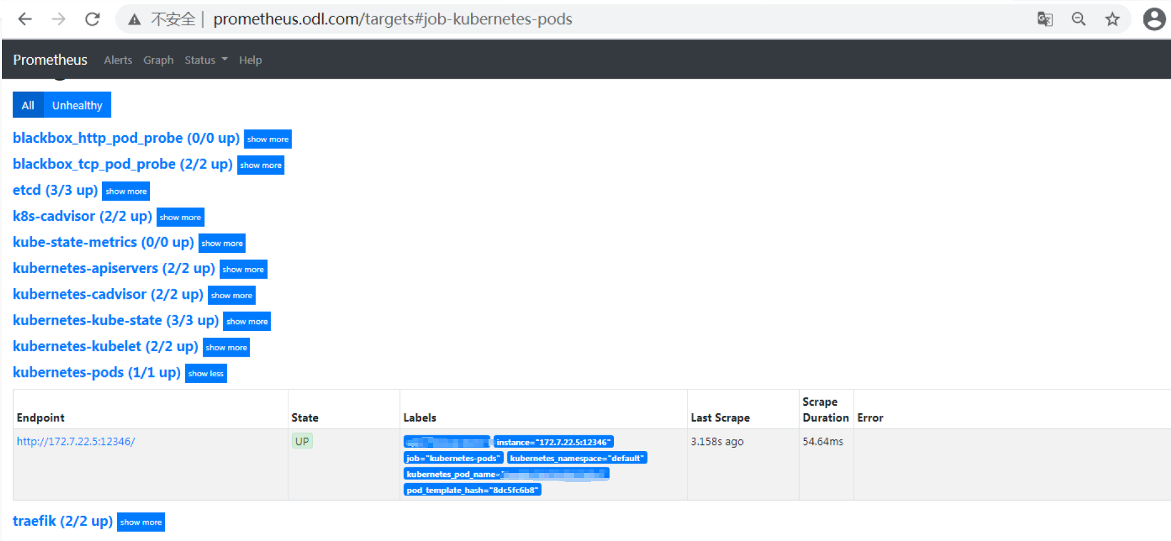Viewport: 1171px width, 541px height.
Task: Collapse kubernetes-pods with show less
Action: [206, 374]
